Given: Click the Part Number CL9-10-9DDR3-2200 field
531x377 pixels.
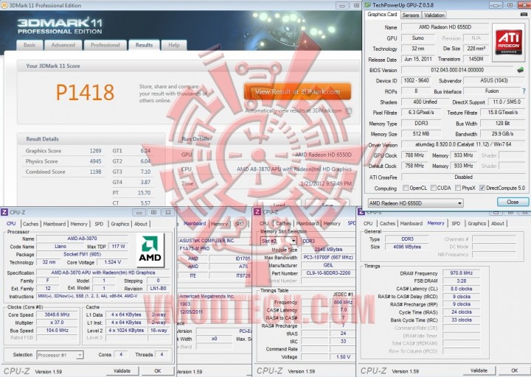Looking at the screenshot, I should [x=328, y=273].
